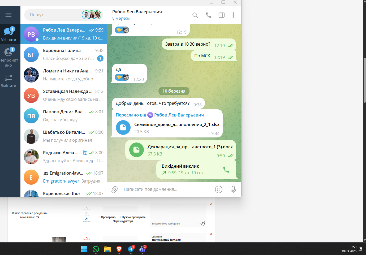Screen dimensions: 366x255
Task: Select the Рябов Лев Валерь chat row
Action: point(64,34)
